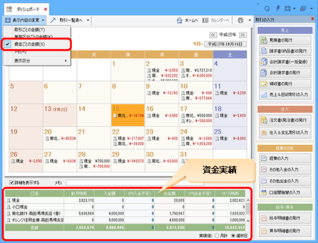Click カレンダーへ calendar toolbar item

coord(216,20)
